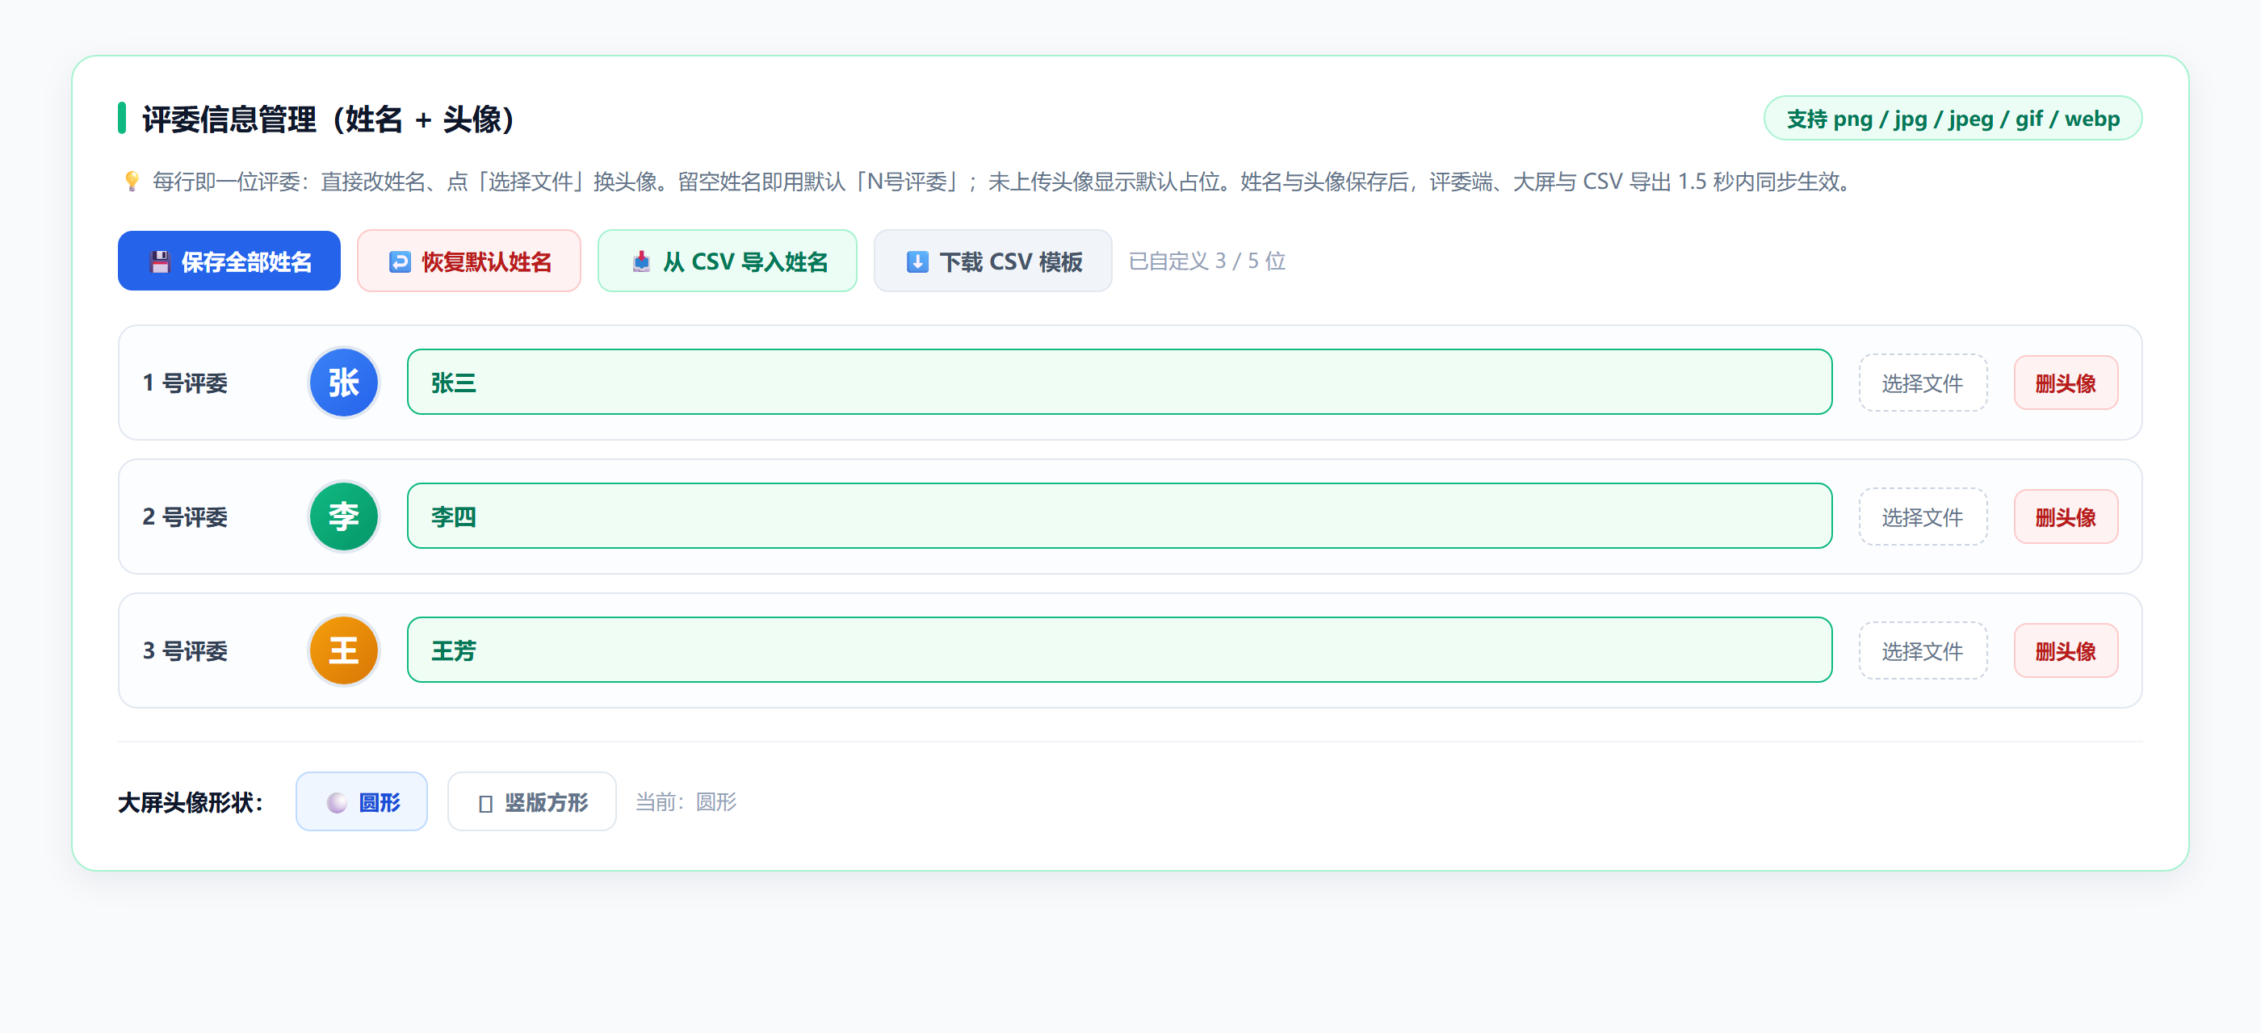
Task: Click the 1 号评委 label
Action: (x=185, y=383)
